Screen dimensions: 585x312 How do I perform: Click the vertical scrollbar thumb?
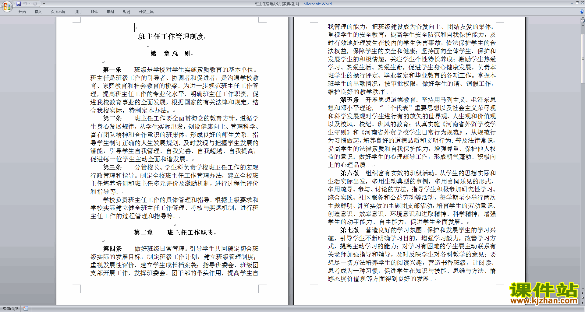583,58
